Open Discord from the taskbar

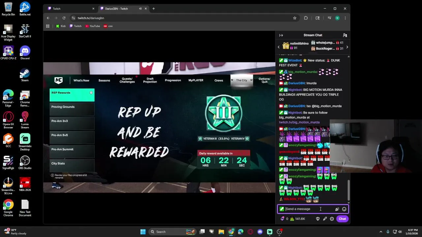pos(260,232)
